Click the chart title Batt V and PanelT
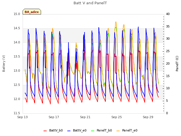 [x=90, y=3]
